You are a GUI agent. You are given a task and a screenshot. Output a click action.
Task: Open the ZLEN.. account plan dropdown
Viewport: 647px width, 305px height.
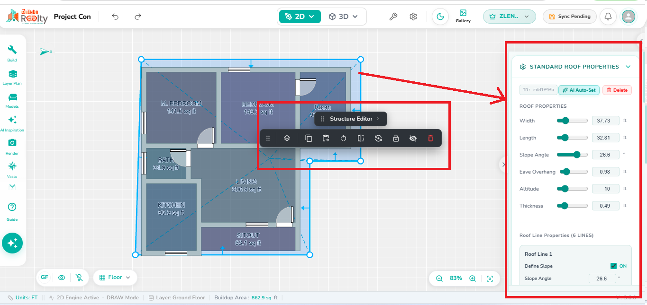pyautogui.click(x=510, y=17)
